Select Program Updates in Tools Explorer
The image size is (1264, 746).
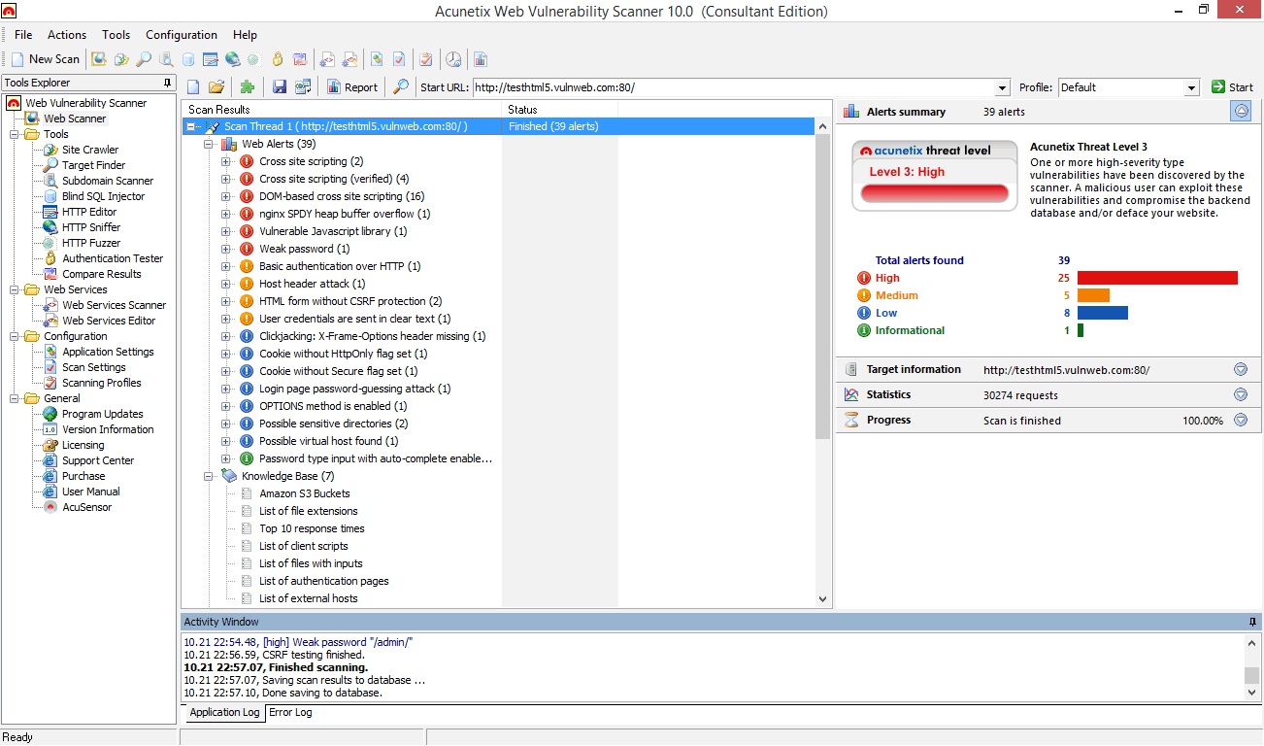click(x=102, y=414)
